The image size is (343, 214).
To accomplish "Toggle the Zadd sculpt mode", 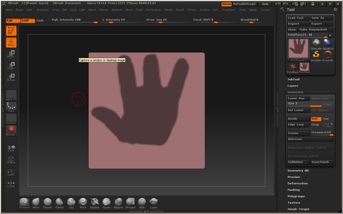I will (28, 21).
